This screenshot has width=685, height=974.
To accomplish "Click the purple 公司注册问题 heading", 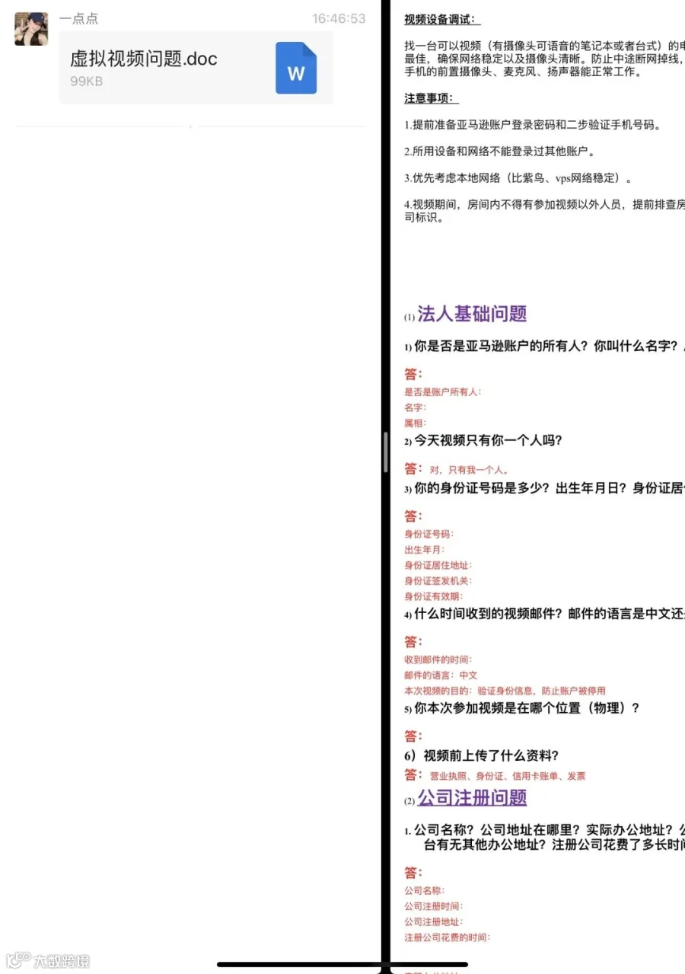I will (472, 797).
